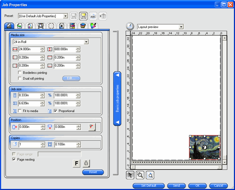Open the Color mapping eyedropper tab

93,26
